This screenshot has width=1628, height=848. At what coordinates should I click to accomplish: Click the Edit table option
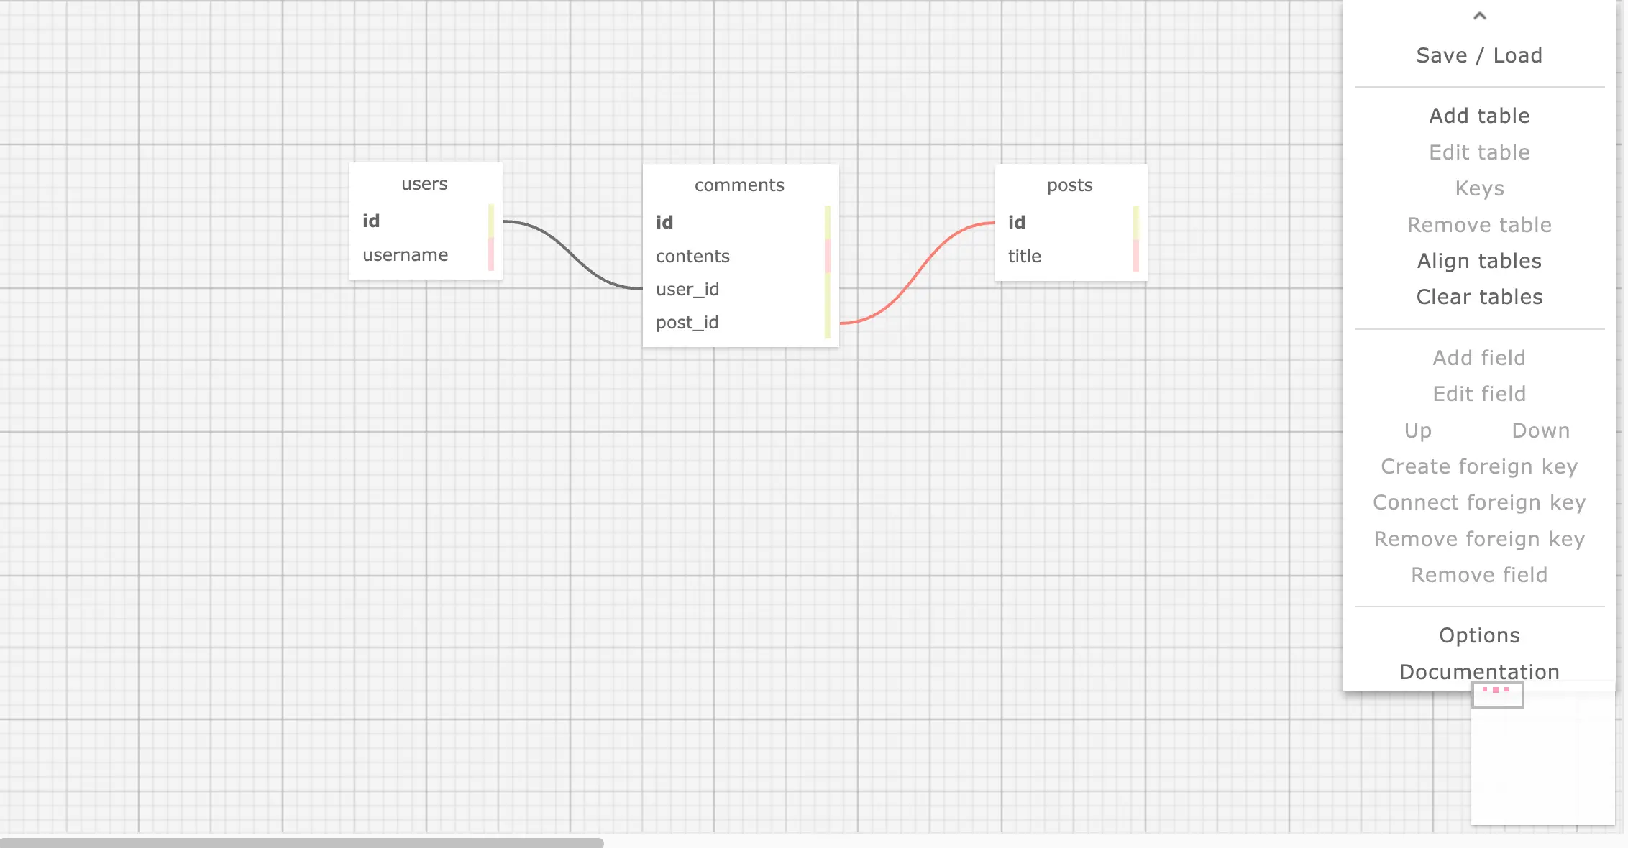click(1479, 152)
